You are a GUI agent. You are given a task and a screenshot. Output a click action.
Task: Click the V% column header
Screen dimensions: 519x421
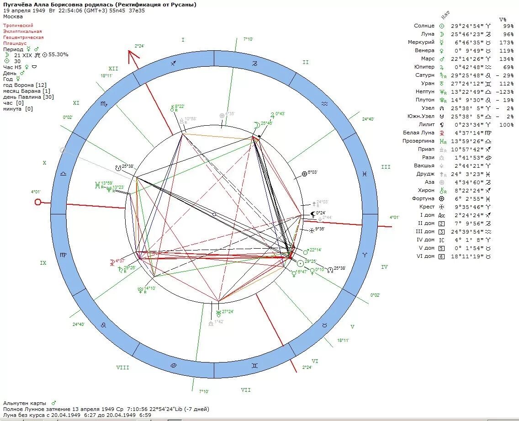pyautogui.click(x=503, y=20)
